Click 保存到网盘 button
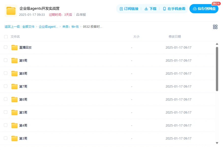The image size is (223, 150). (204, 9)
